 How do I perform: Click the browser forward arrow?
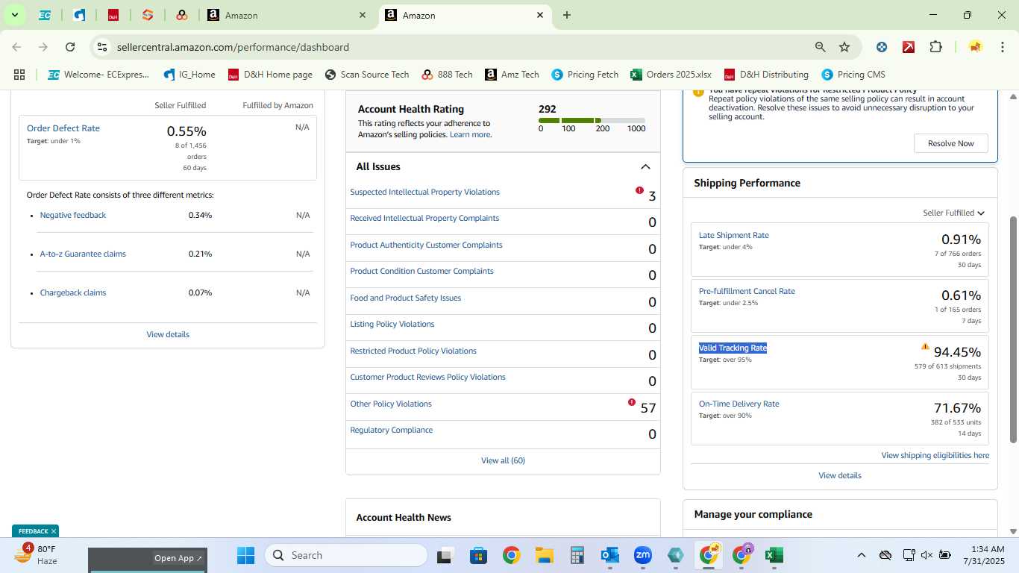43,47
